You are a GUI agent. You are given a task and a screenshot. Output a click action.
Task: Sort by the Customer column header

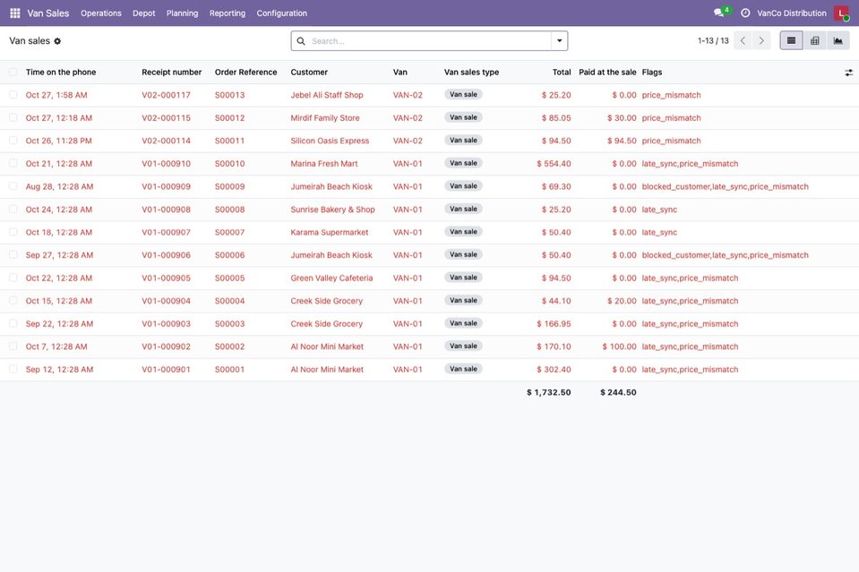point(309,73)
